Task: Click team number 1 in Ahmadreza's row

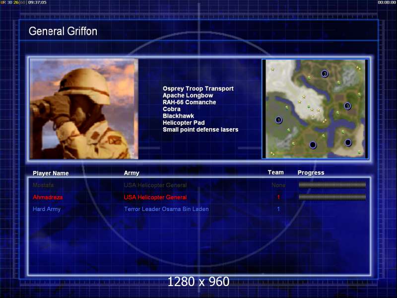Action: pyautogui.click(x=278, y=197)
